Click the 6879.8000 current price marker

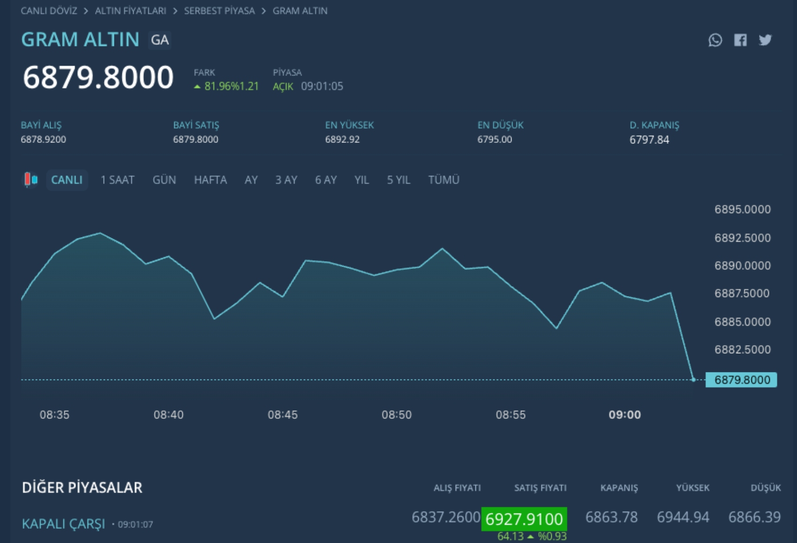click(741, 379)
